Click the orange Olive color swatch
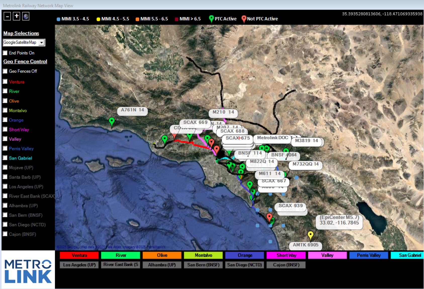This screenshot has width=424, height=289. [x=162, y=255]
